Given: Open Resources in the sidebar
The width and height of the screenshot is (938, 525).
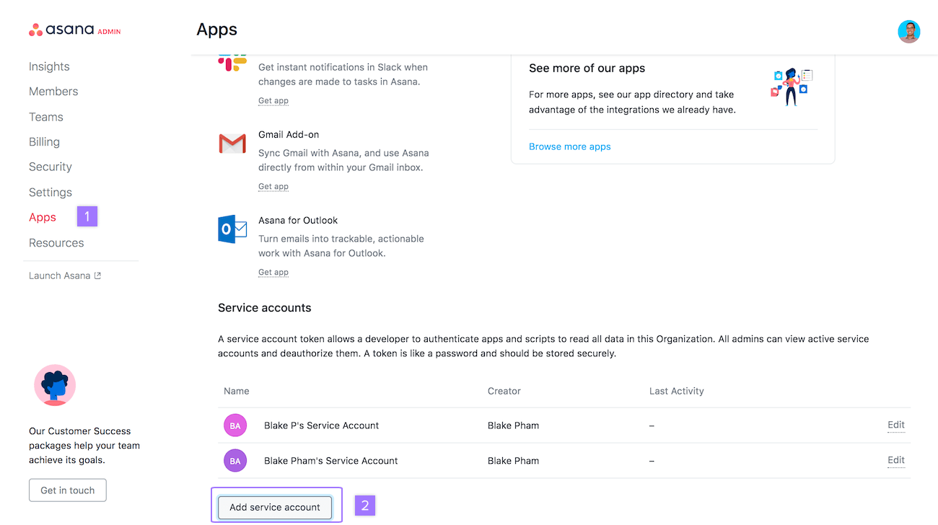Looking at the screenshot, I should pos(56,243).
